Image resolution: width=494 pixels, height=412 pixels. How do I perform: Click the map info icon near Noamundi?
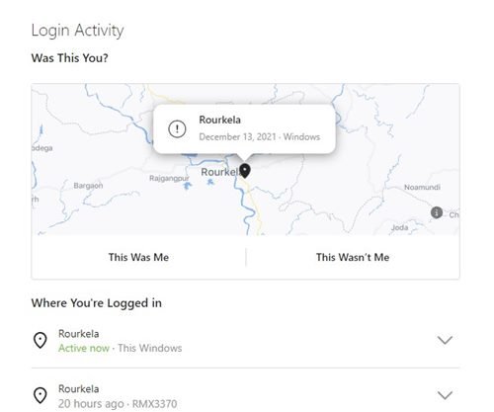(x=437, y=212)
